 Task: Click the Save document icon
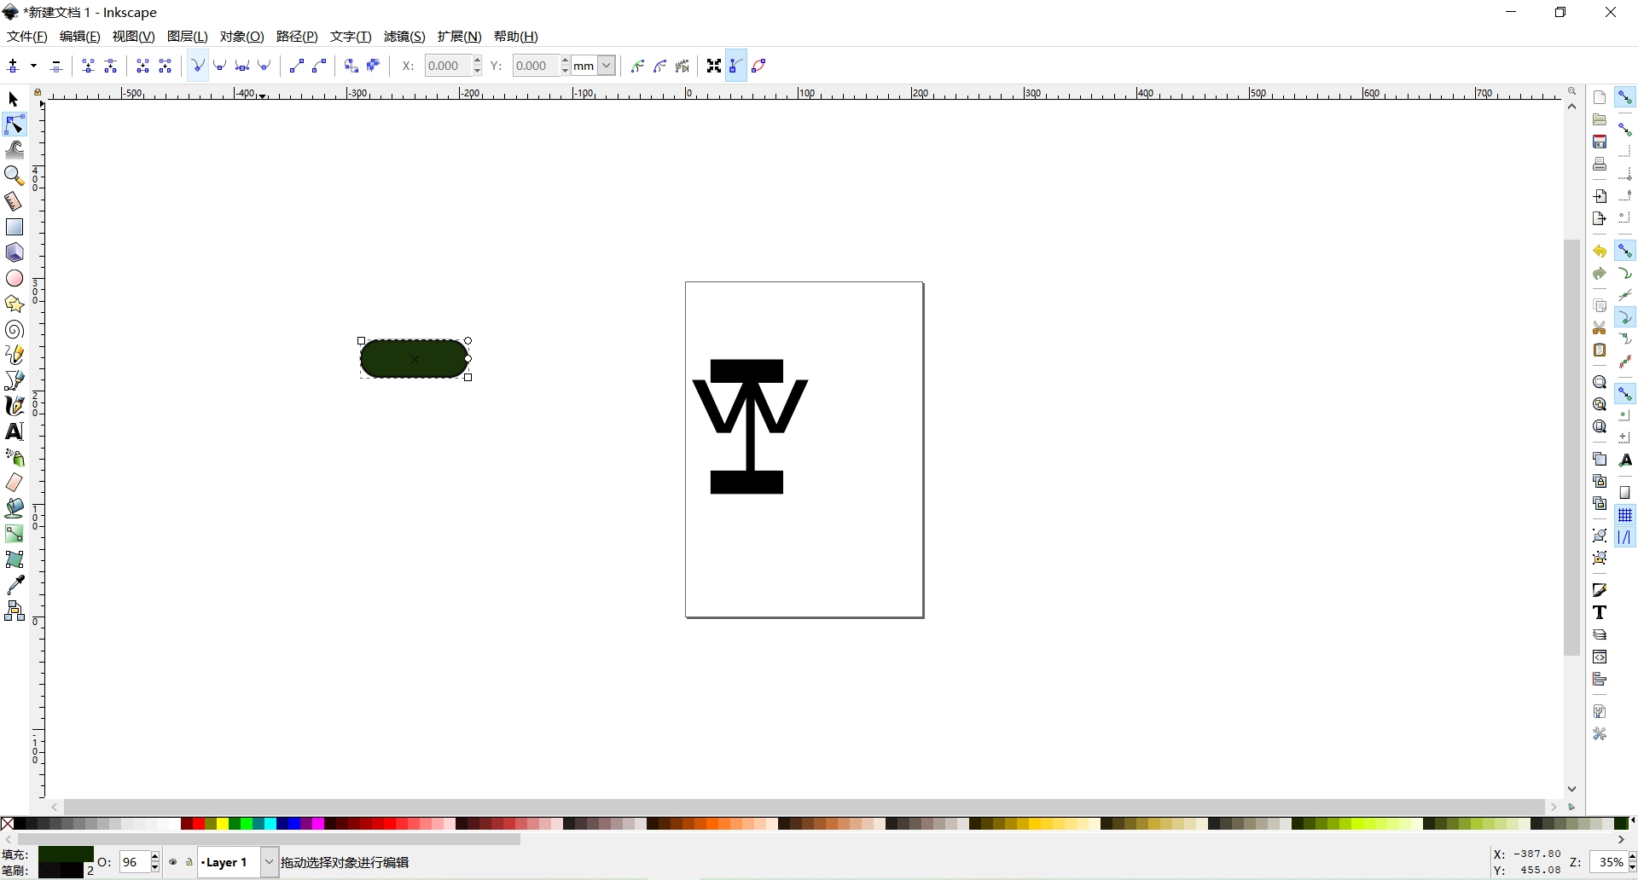[x=1600, y=142]
